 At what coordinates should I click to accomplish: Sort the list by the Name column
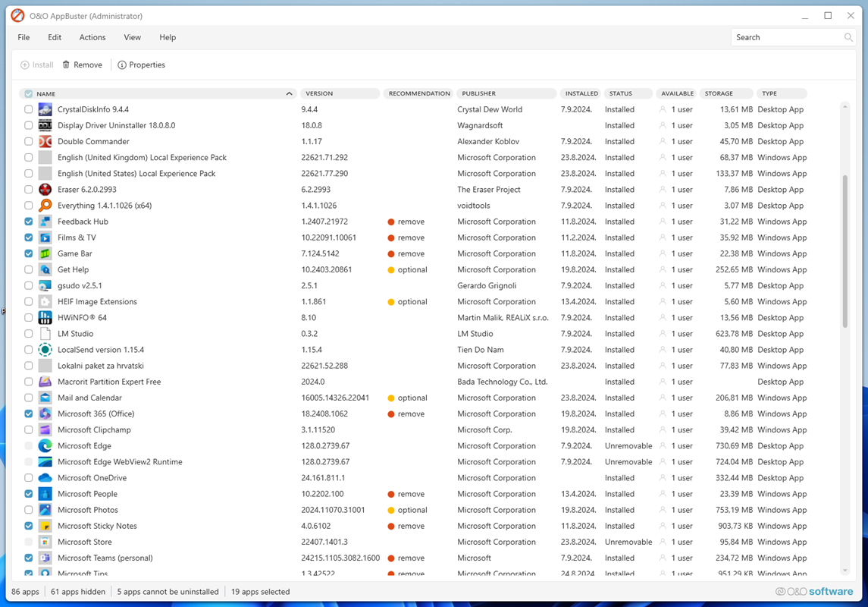point(158,93)
